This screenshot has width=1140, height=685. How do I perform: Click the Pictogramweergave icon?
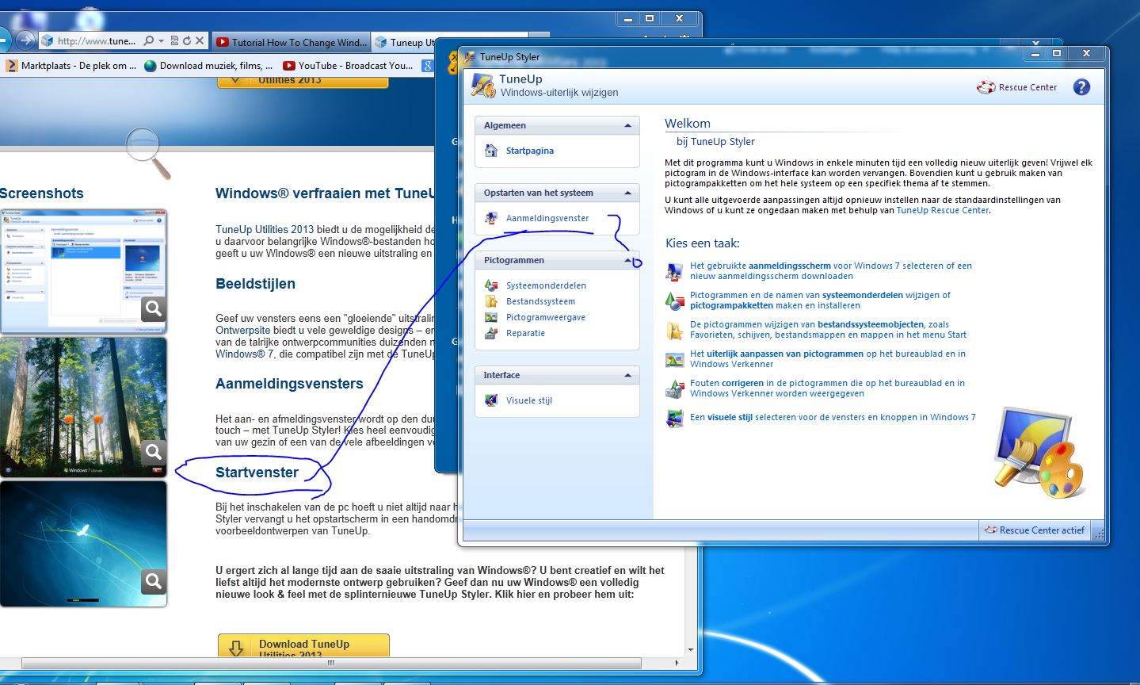point(491,317)
